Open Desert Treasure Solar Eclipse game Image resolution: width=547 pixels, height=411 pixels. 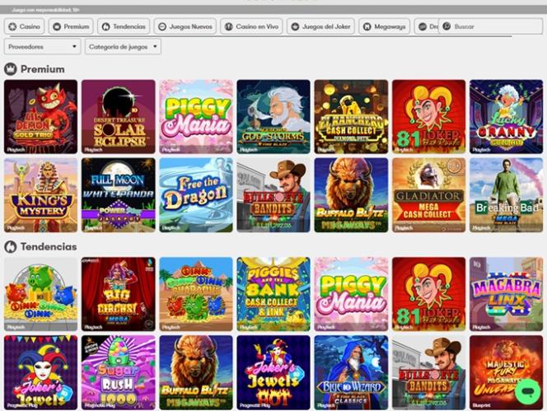(119, 116)
